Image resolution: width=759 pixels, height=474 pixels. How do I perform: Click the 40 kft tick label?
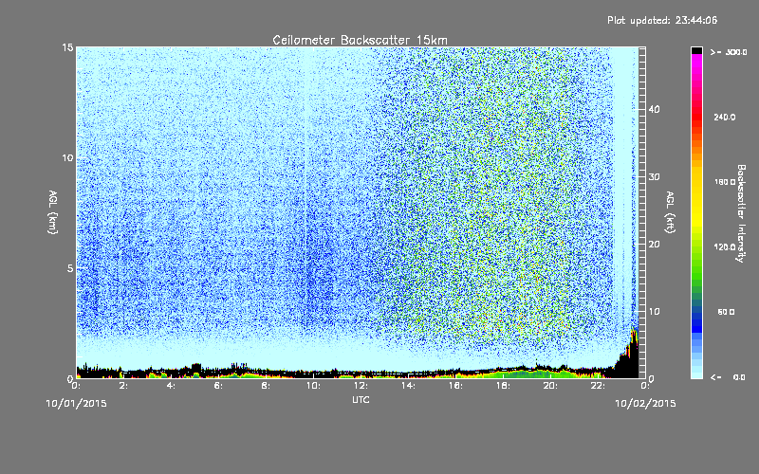pyautogui.click(x=654, y=109)
